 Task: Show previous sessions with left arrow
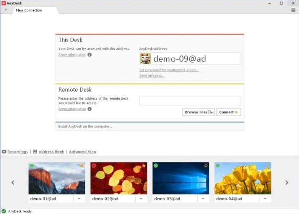(13, 183)
